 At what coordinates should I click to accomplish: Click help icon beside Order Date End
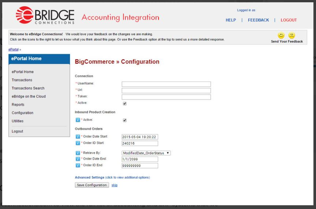(78, 159)
